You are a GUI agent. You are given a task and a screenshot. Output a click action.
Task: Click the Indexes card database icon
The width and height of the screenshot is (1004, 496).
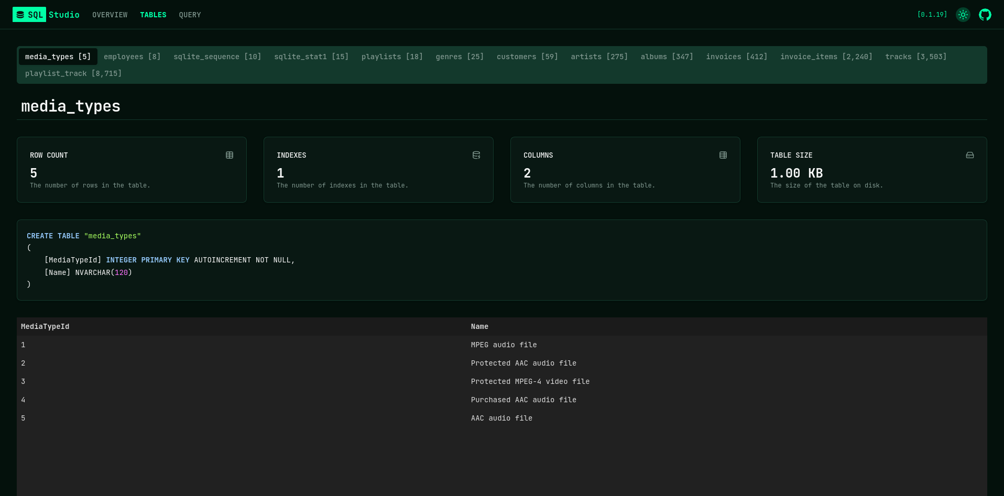tap(476, 155)
